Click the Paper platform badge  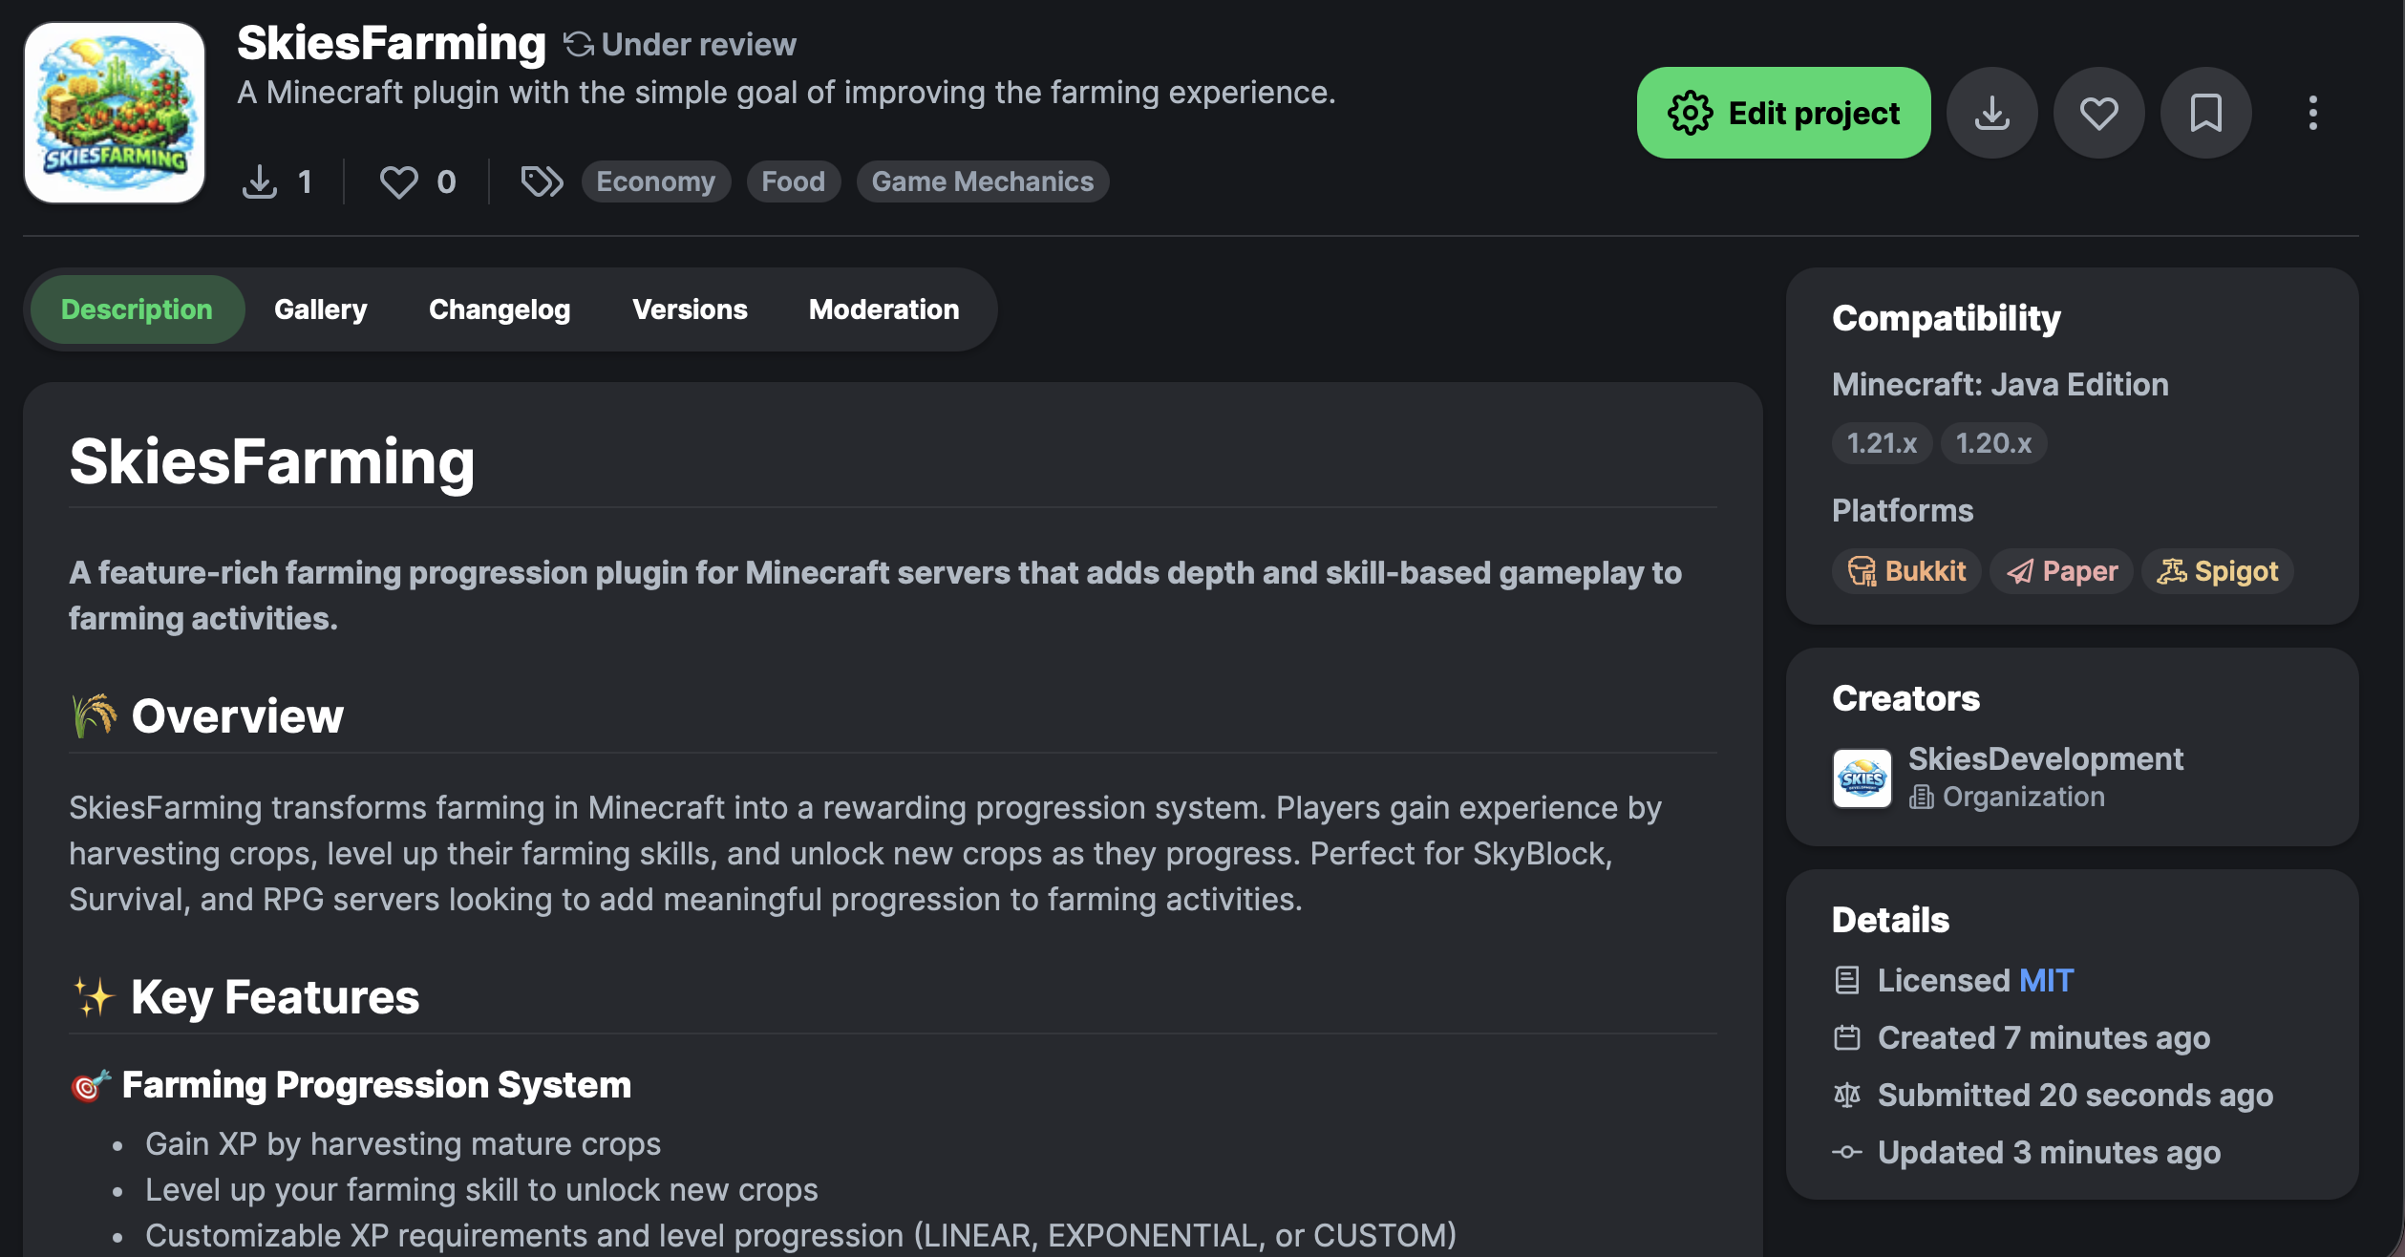[2061, 571]
